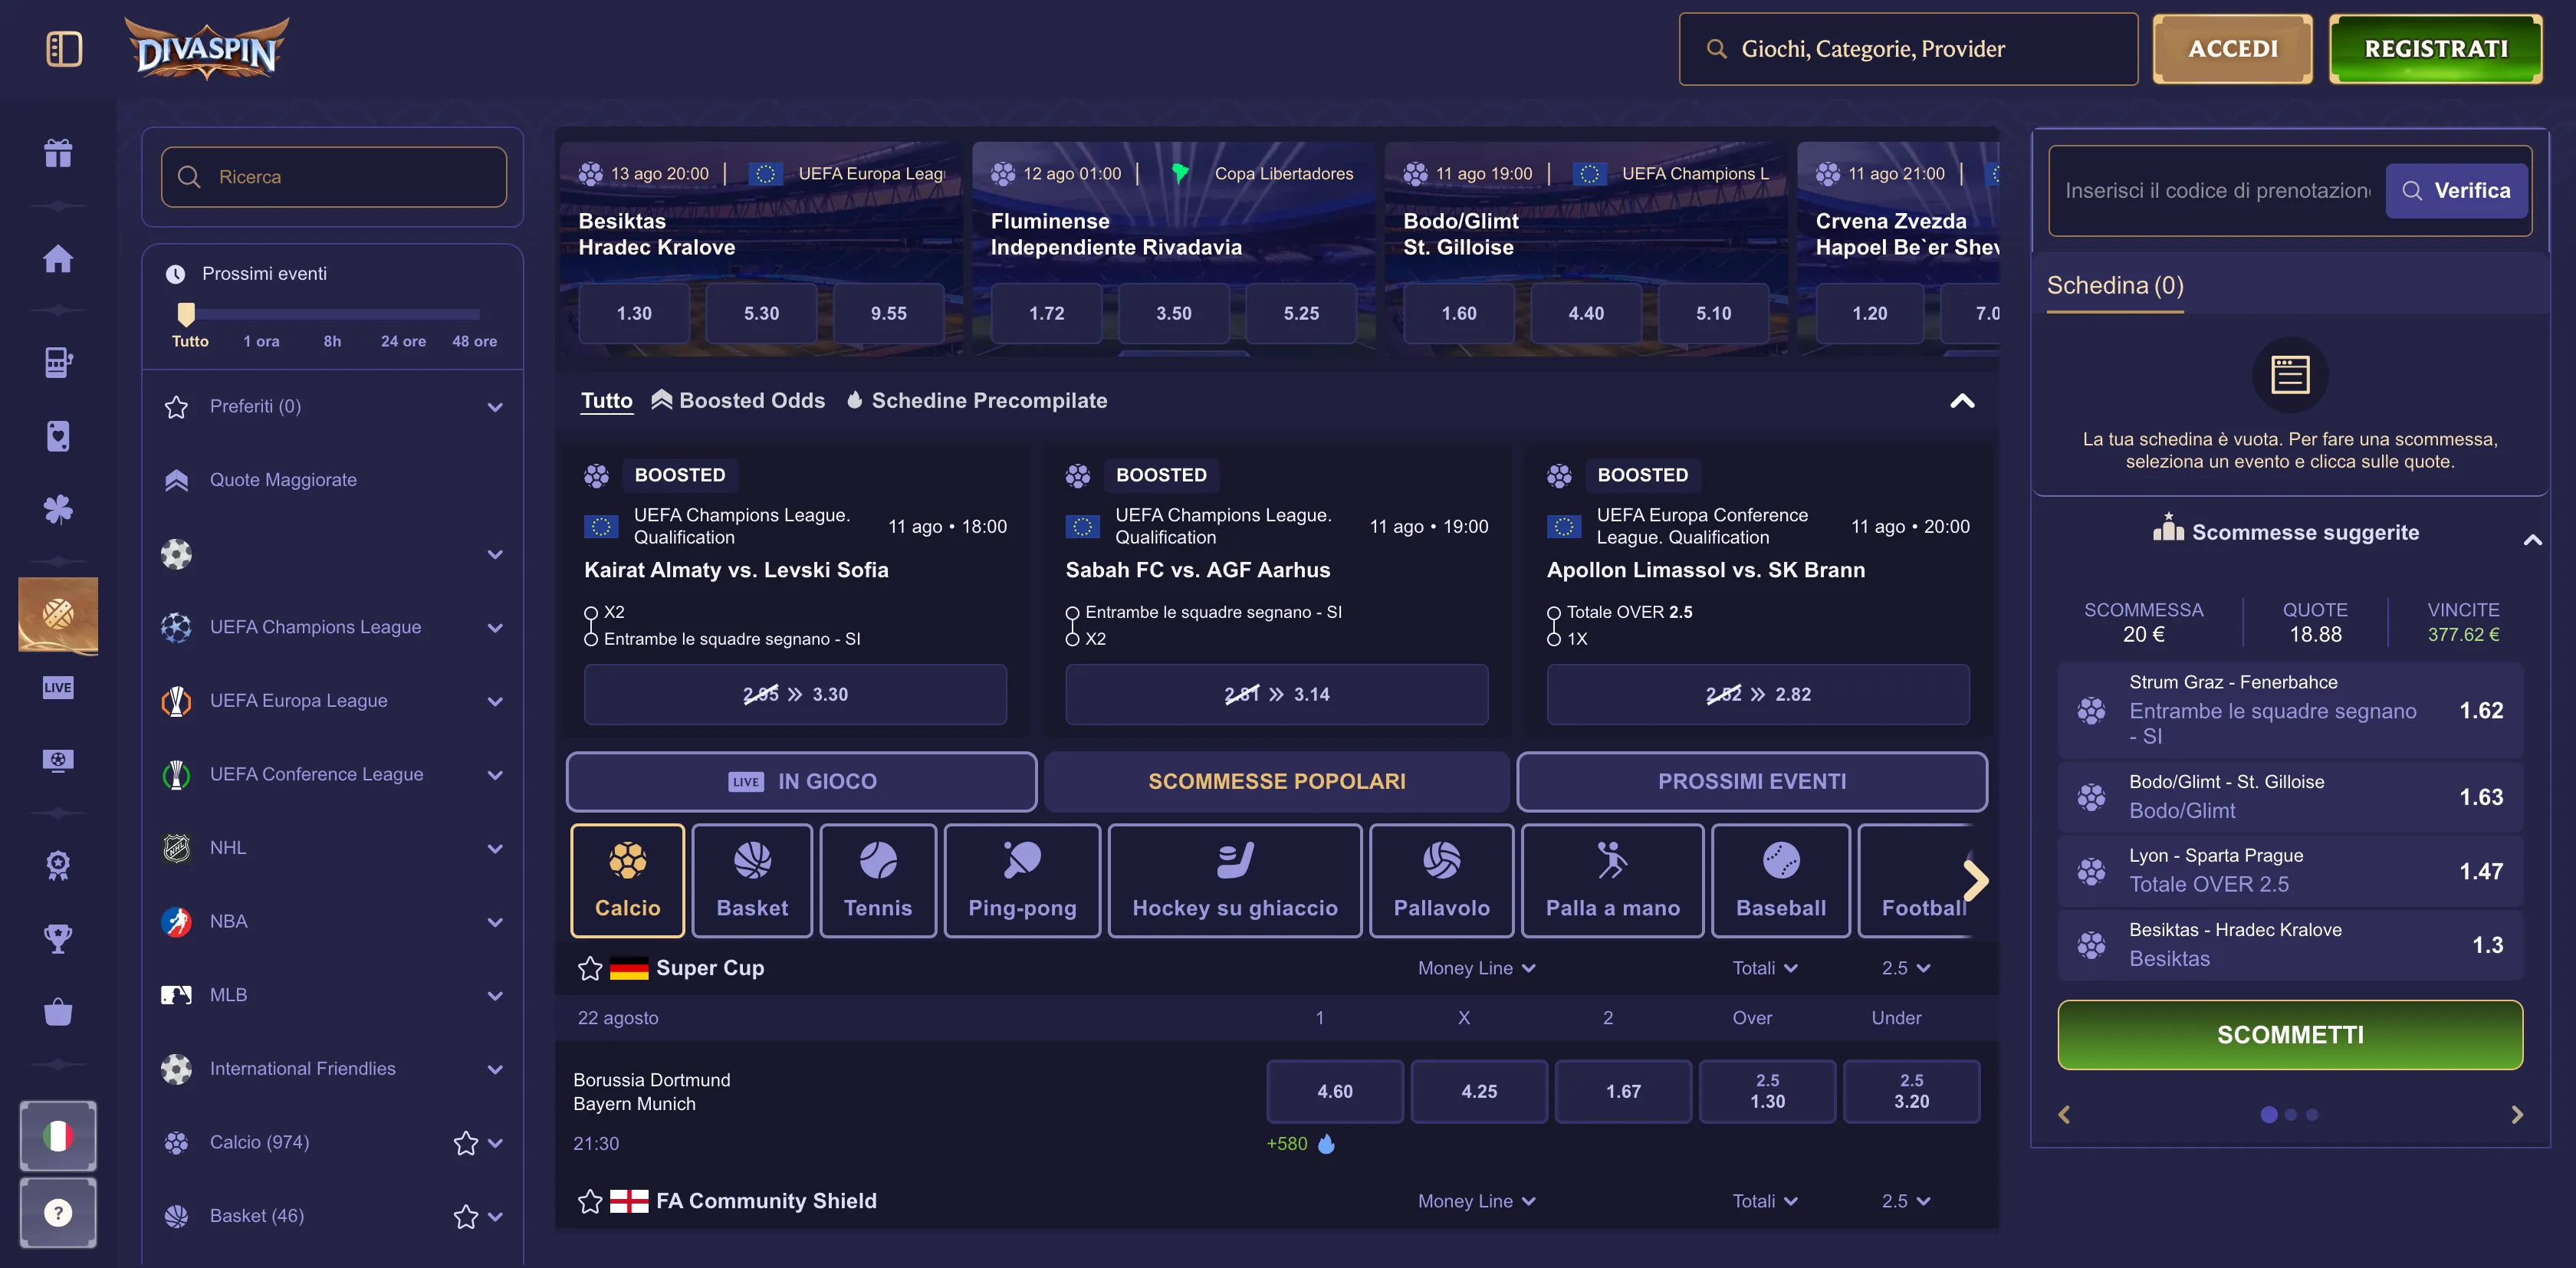Select the 48 ore time filter

coord(474,341)
